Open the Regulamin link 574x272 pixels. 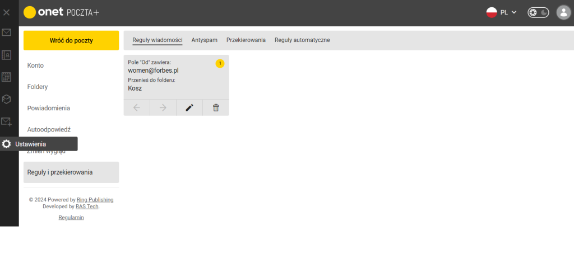pyautogui.click(x=71, y=218)
